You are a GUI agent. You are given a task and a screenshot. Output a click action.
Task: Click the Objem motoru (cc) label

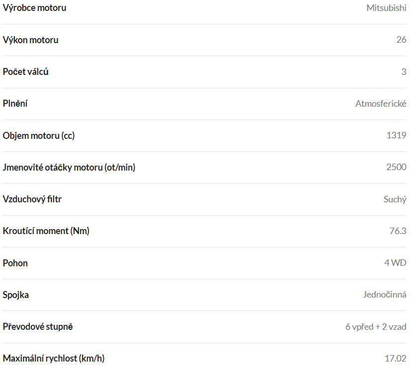[x=39, y=136]
